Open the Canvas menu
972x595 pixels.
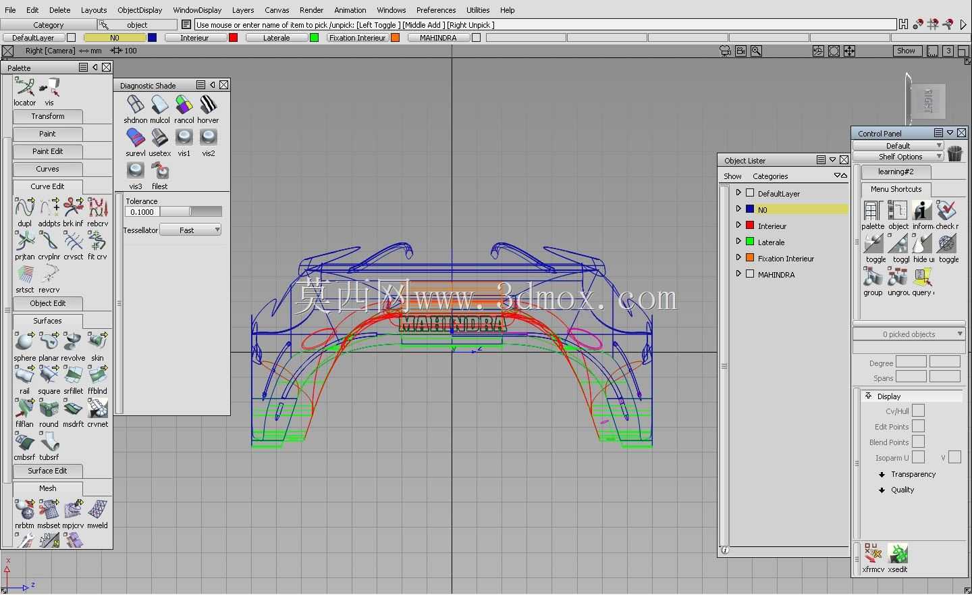click(277, 10)
